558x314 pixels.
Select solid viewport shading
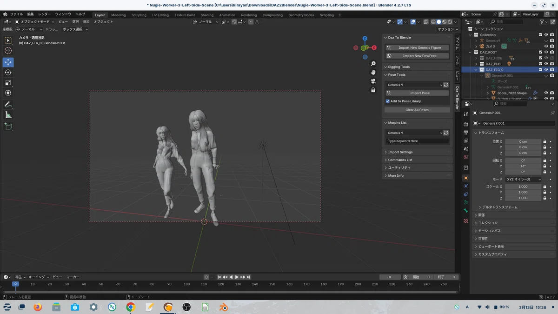point(438,22)
